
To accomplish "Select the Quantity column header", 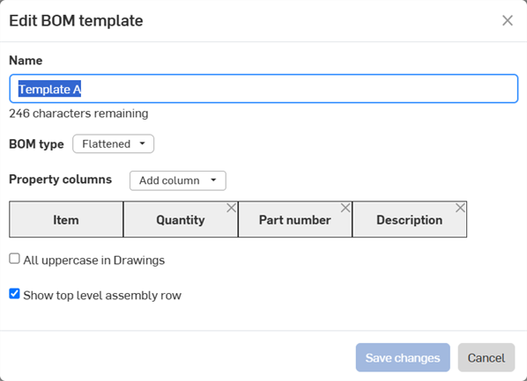I will click(x=181, y=219).
